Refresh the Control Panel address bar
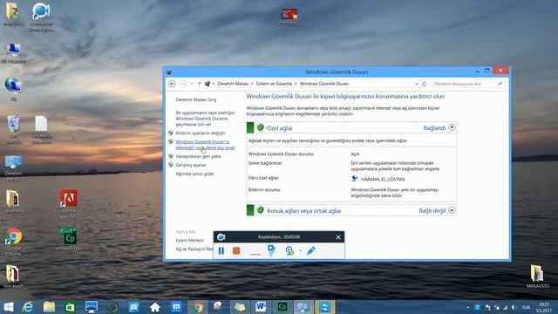Image resolution: width=558 pixels, height=314 pixels. pyautogui.click(x=425, y=84)
